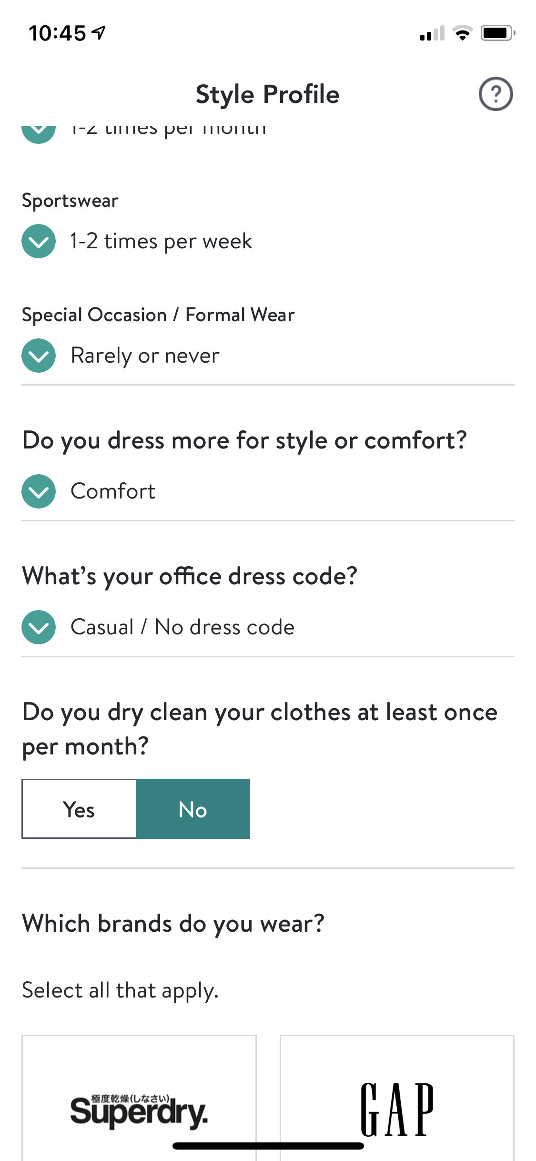Expand the style or comfort dropdown
The height and width of the screenshot is (1161, 536).
tap(39, 491)
